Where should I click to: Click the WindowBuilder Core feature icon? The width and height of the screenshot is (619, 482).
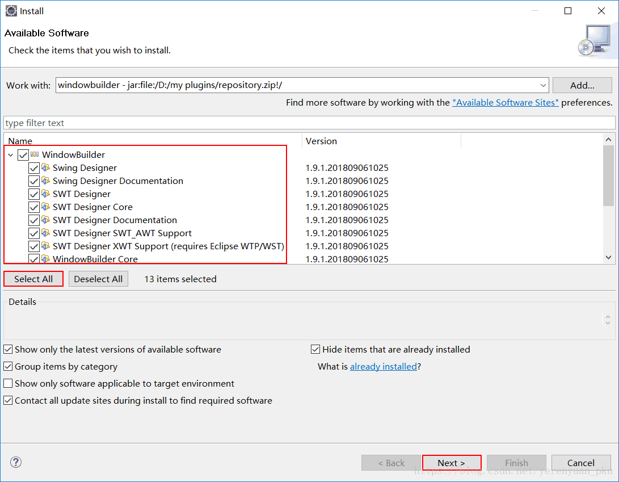click(x=46, y=259)
